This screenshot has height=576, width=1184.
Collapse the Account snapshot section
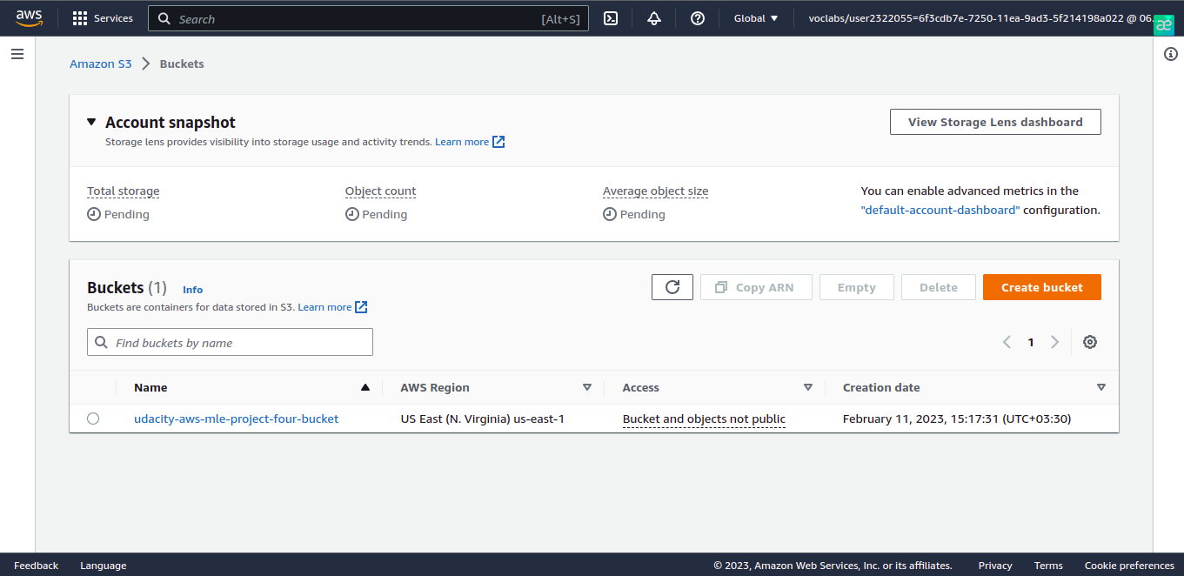click(91, 122)
